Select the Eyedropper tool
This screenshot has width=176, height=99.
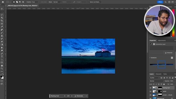click(2, 27)
